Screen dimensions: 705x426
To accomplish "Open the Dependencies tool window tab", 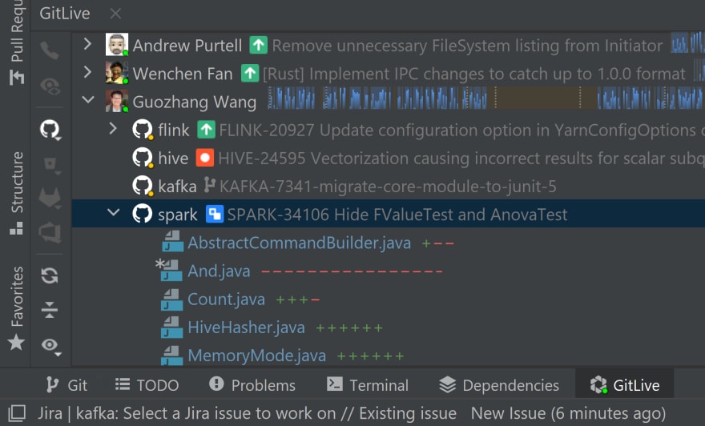I will (499, 385).
